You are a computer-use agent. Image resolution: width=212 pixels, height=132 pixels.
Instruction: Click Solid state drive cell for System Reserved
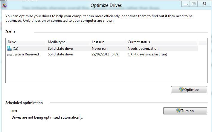click(x=60, y=54)
